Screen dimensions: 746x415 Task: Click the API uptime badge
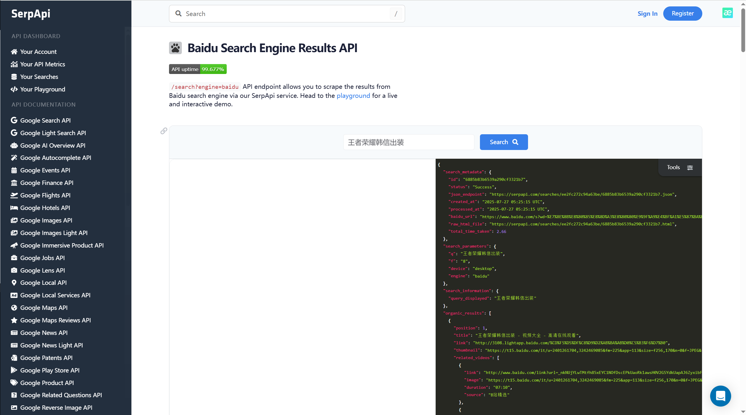pos(198,69)
